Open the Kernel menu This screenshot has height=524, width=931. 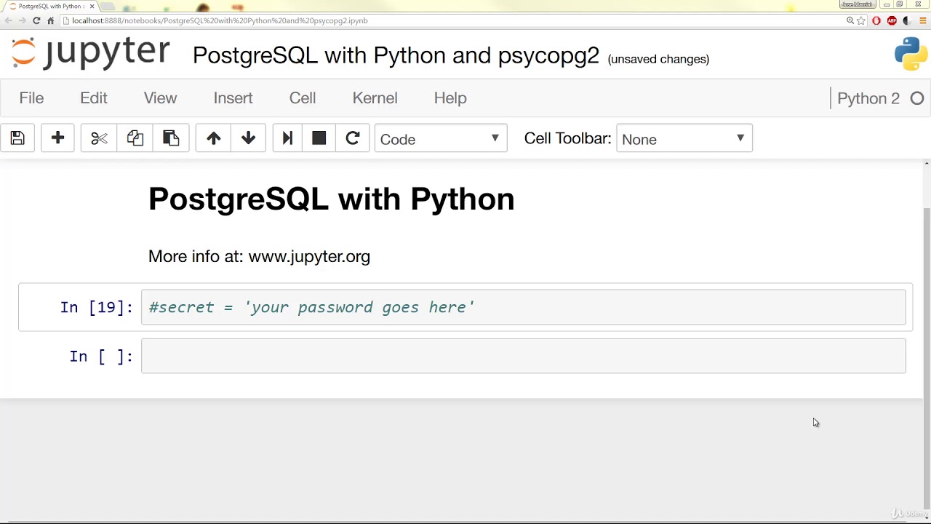pyautogui.click(x=375, y=98)
